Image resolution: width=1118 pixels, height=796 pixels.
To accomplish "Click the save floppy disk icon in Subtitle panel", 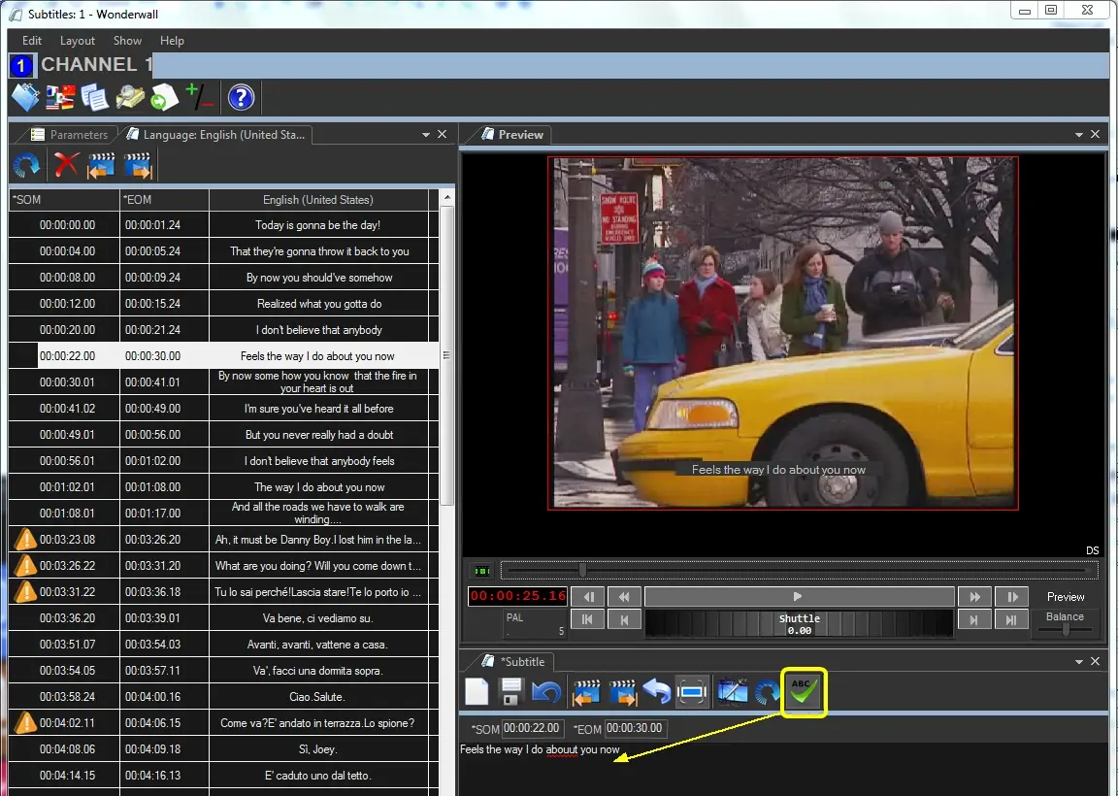I will click(x=511, y=692).
